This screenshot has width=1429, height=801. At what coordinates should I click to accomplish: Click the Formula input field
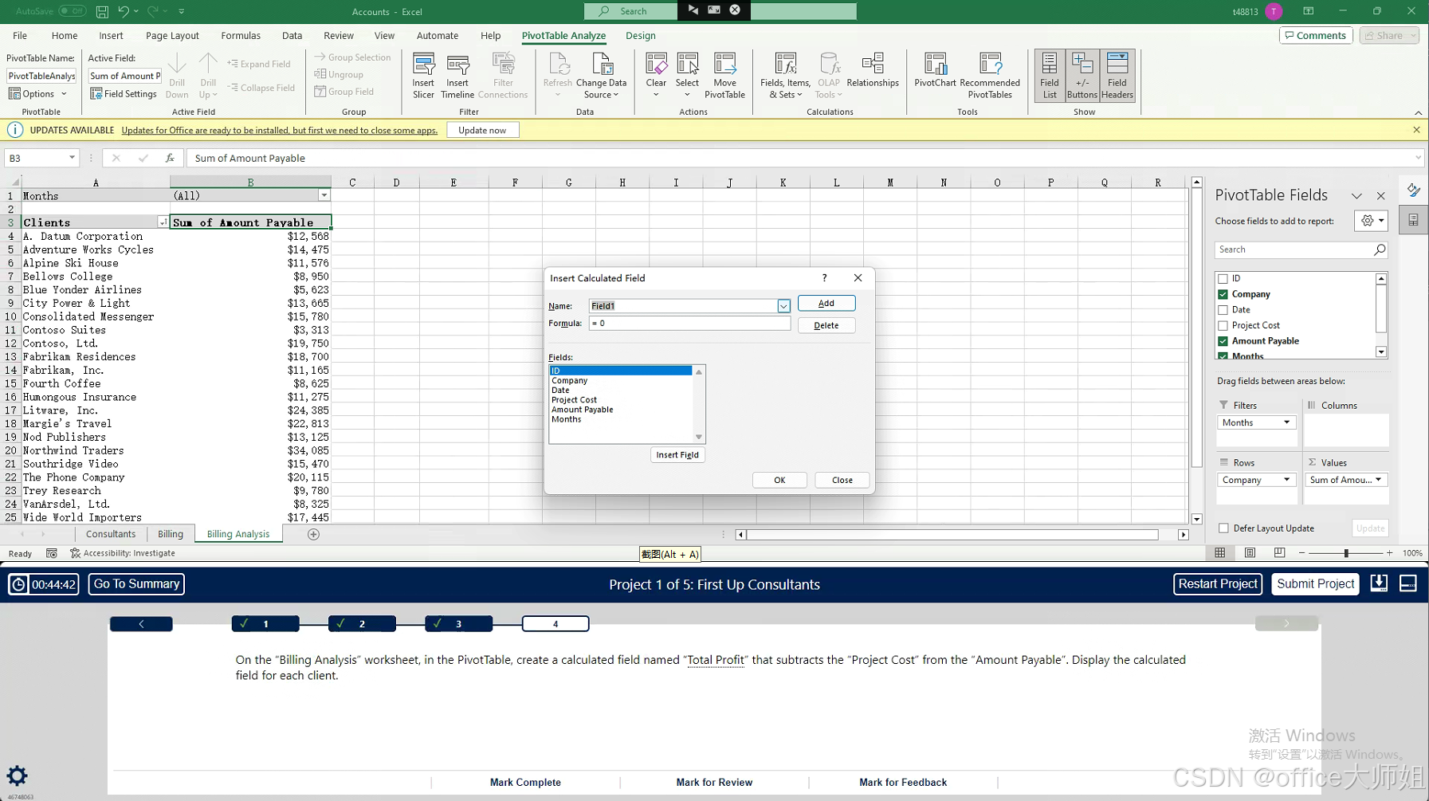[689, 324]
